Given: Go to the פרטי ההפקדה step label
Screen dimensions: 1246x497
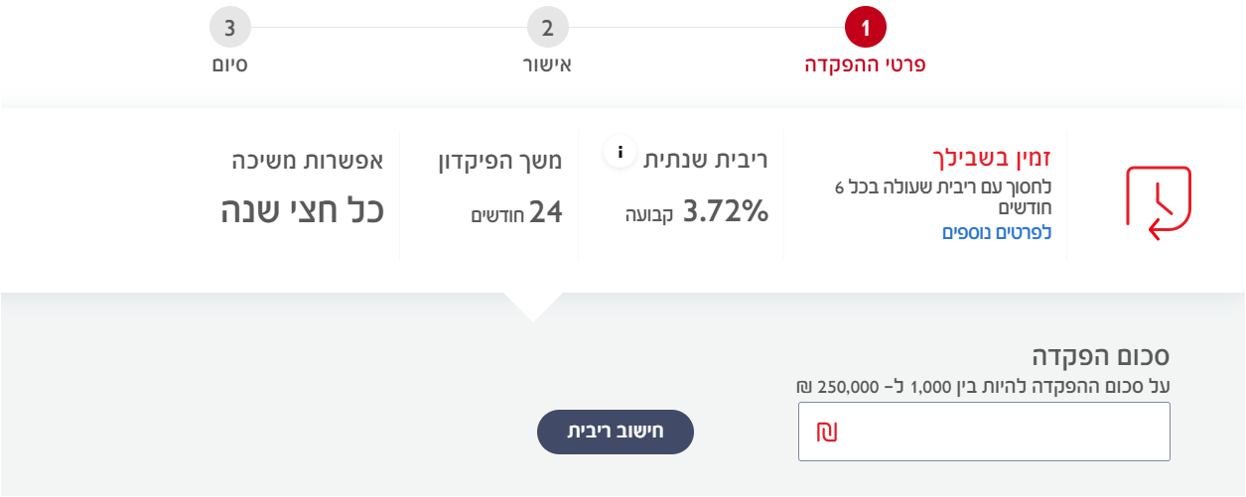Looking at the screenshot, I should [x=865, y=65].
